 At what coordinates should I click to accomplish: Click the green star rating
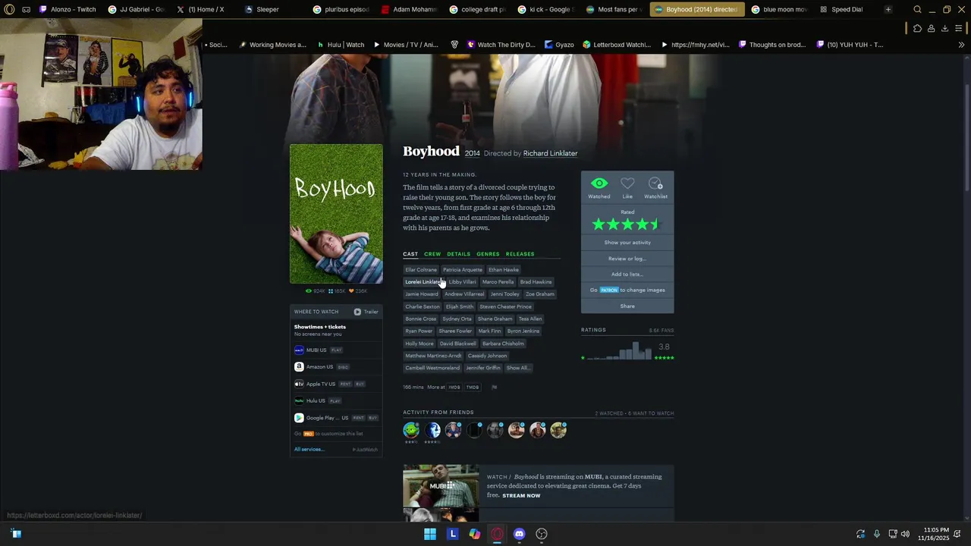click(627, 224)
